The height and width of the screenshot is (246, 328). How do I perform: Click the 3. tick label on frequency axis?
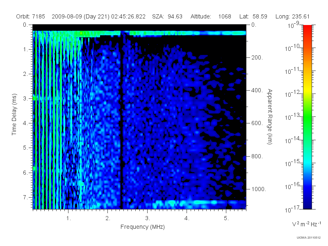point(148,219)
